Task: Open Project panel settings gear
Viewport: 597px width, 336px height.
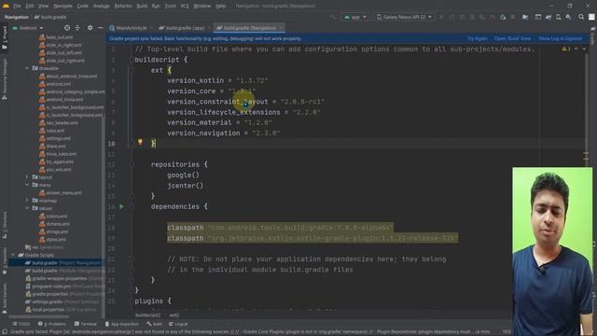Action: (90, 28)
